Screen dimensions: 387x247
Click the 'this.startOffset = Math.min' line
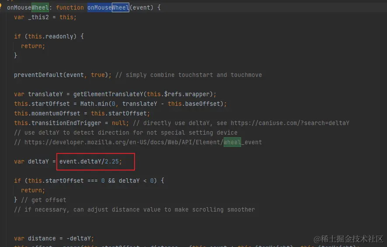[120, 104]
